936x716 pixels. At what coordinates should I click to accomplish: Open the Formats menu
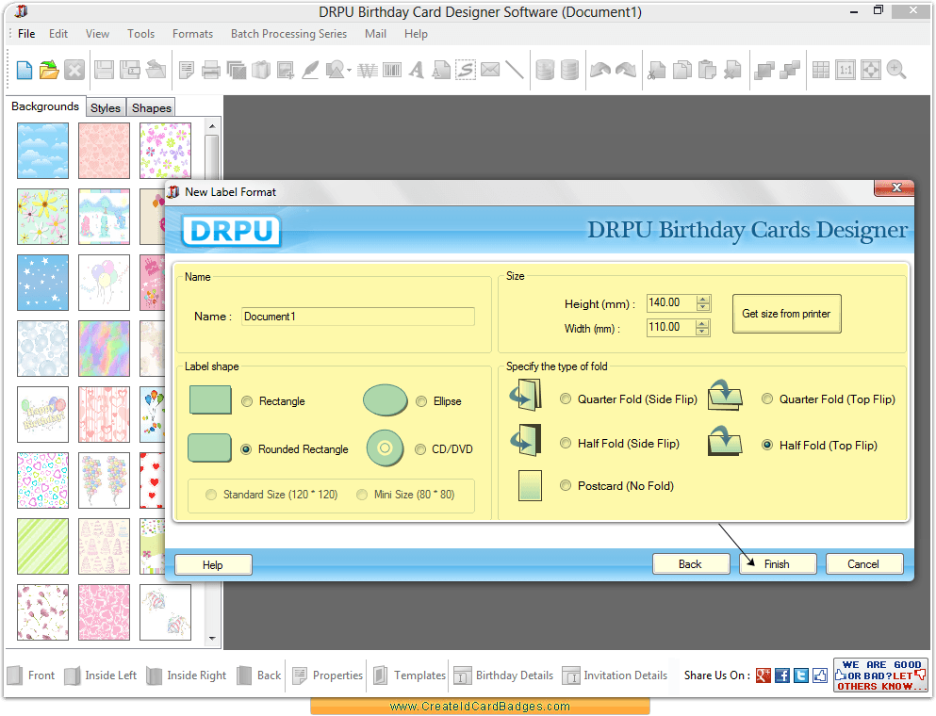coord(193,34)
